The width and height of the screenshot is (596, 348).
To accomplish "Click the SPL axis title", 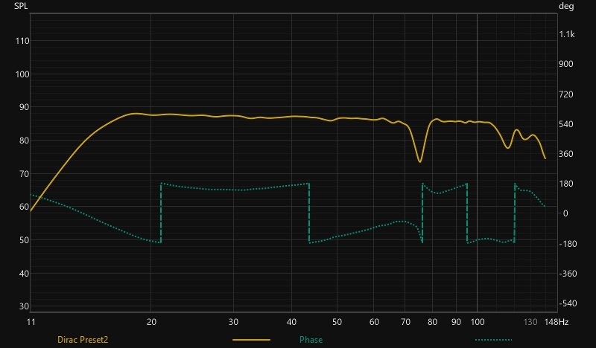I will (21, 7).
